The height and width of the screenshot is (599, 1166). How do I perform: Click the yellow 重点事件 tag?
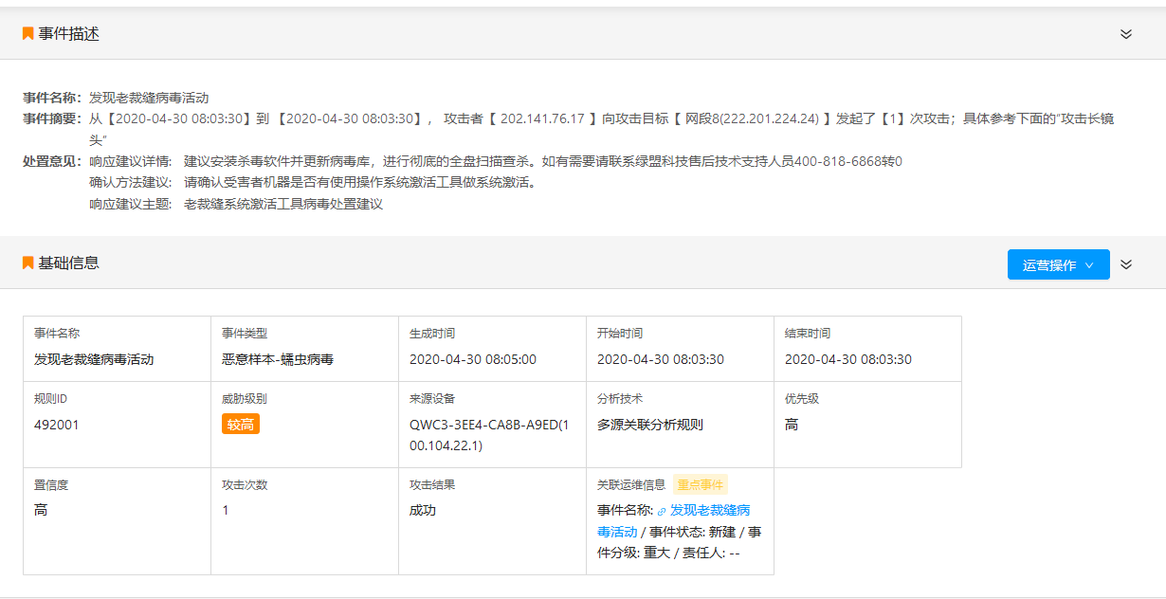coord(701,484)
